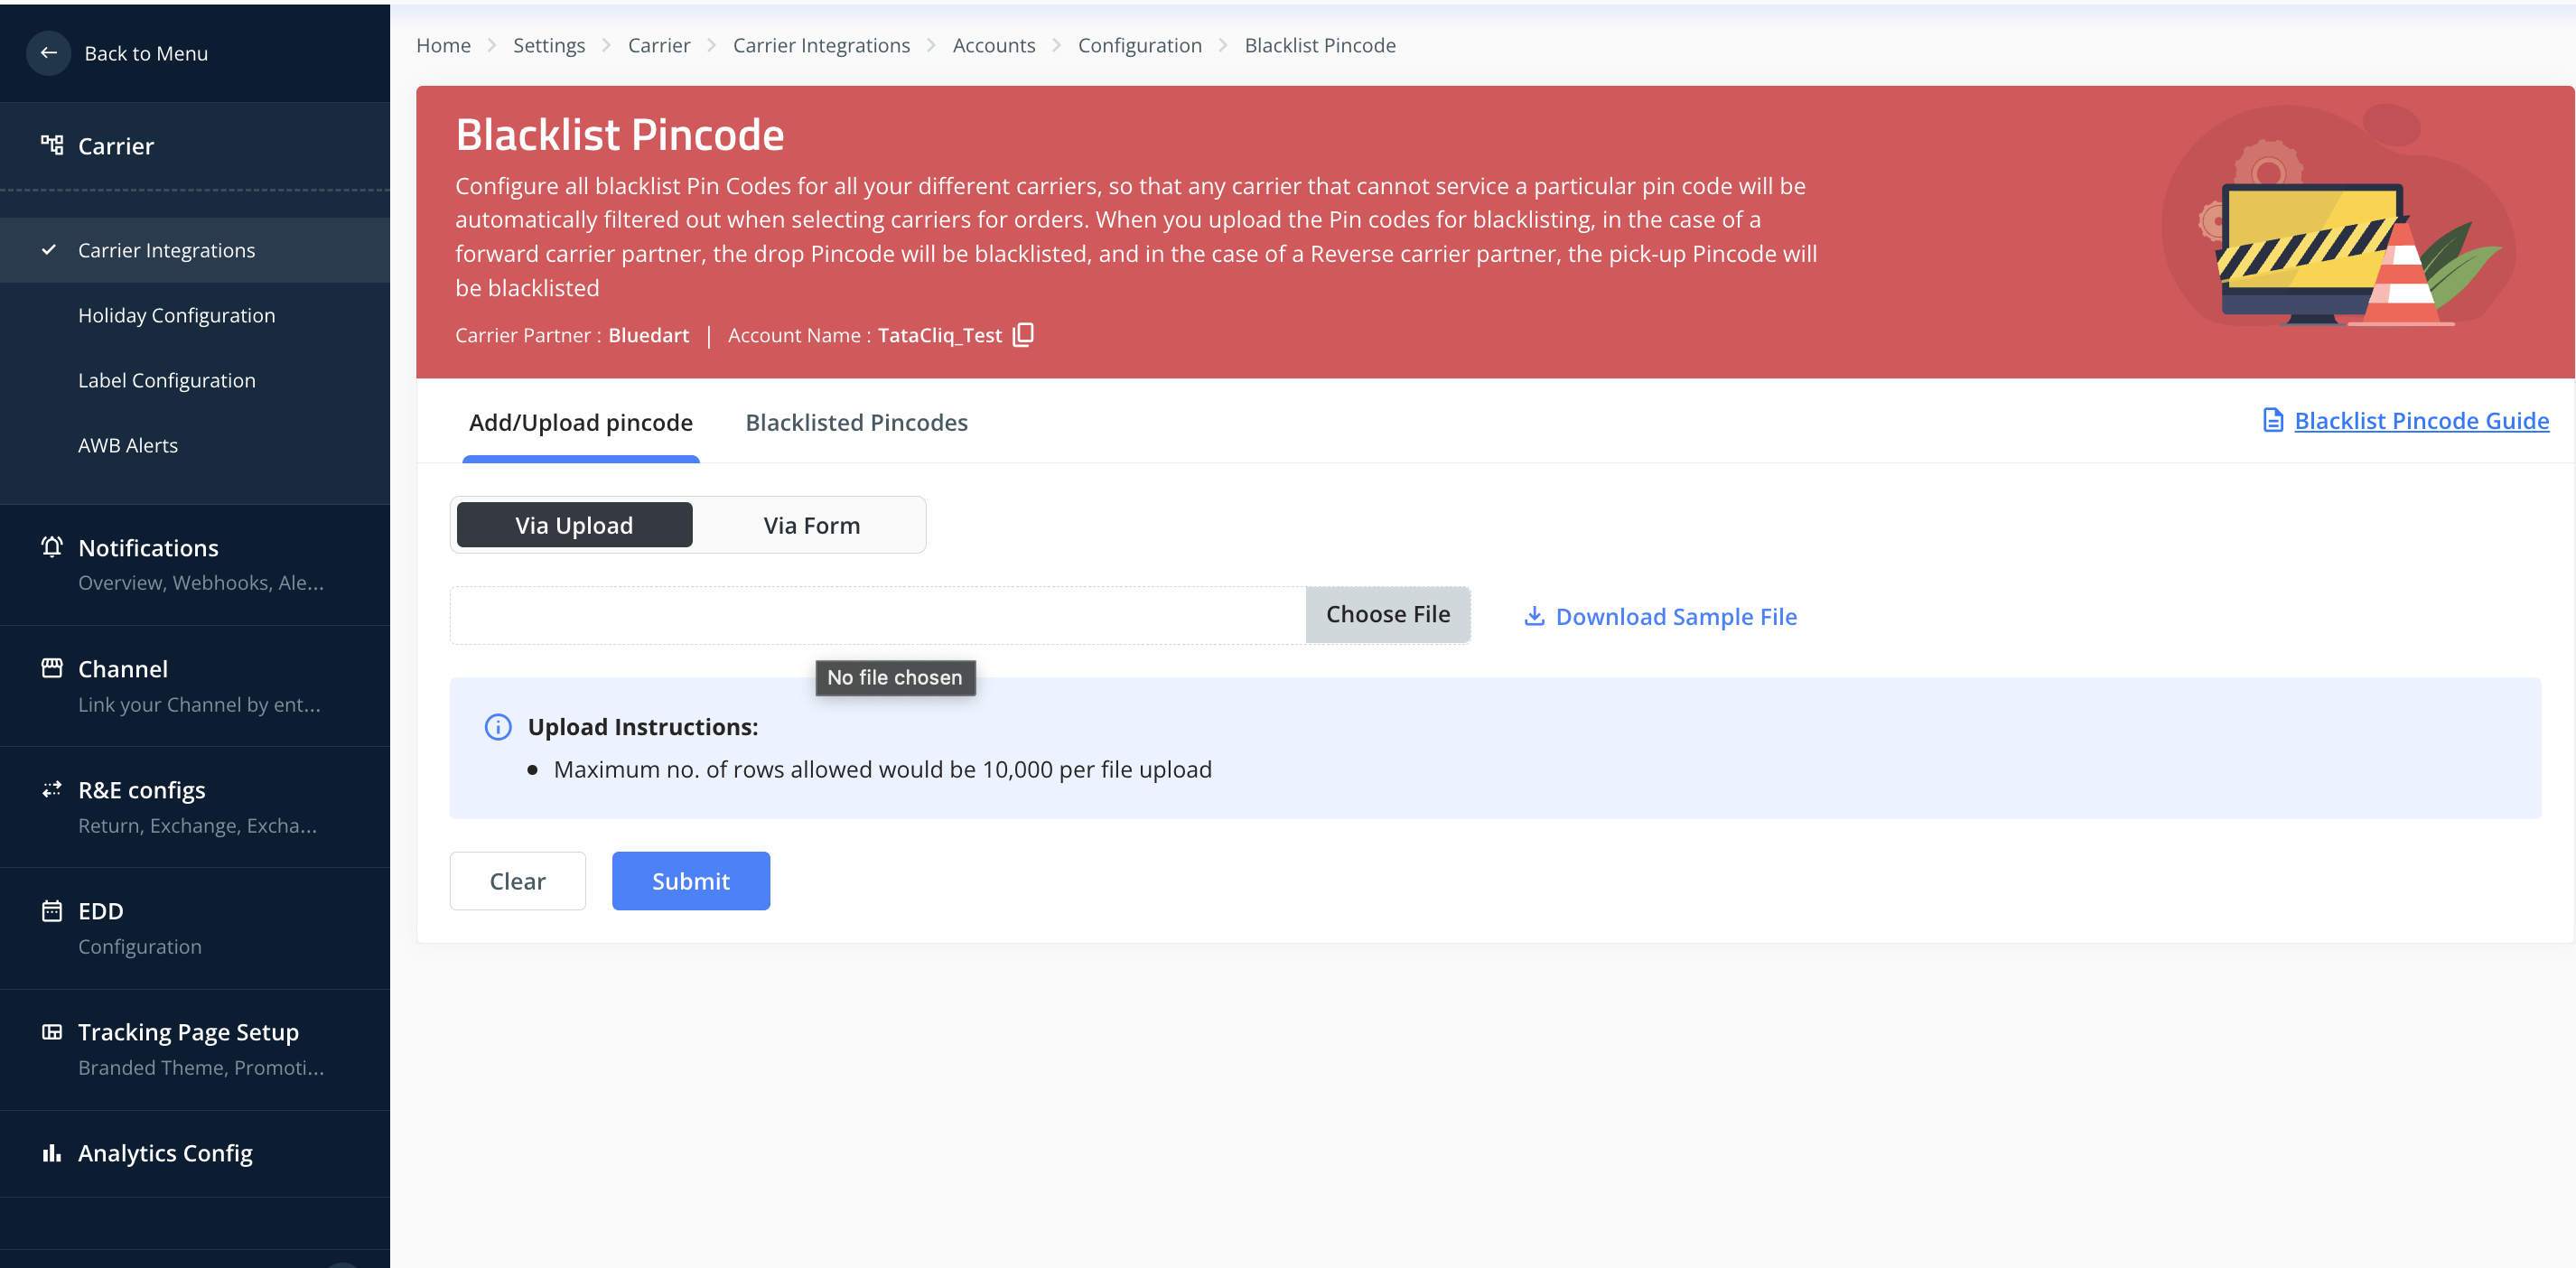Screen dimensions: 2576x1268
Task: Click the EDD calendar icon
Action: point(52,911)
